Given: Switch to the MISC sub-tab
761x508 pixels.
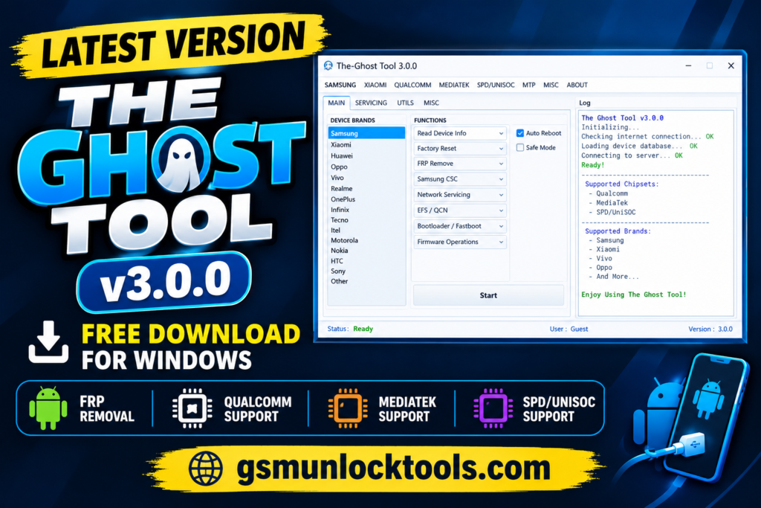Looking at the screenshot, I should (431, 103).
